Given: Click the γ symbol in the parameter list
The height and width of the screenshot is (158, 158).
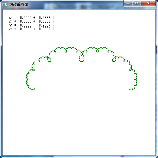Looking at the screenshot, I should (x=10, y=25).
